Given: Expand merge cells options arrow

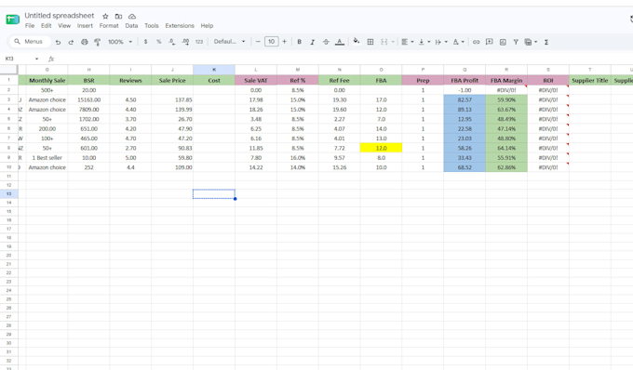Looking at the screenshot, I should [393, 42].
